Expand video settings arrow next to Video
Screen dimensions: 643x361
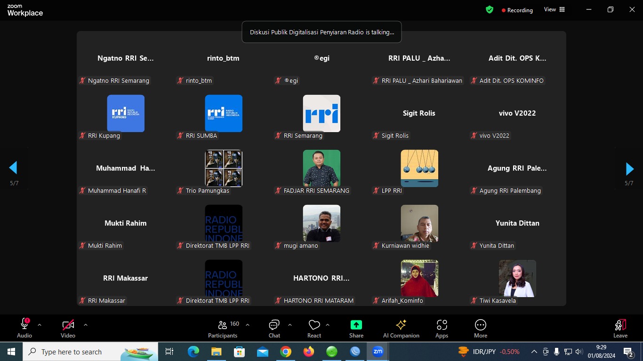(x=85, y=325)
